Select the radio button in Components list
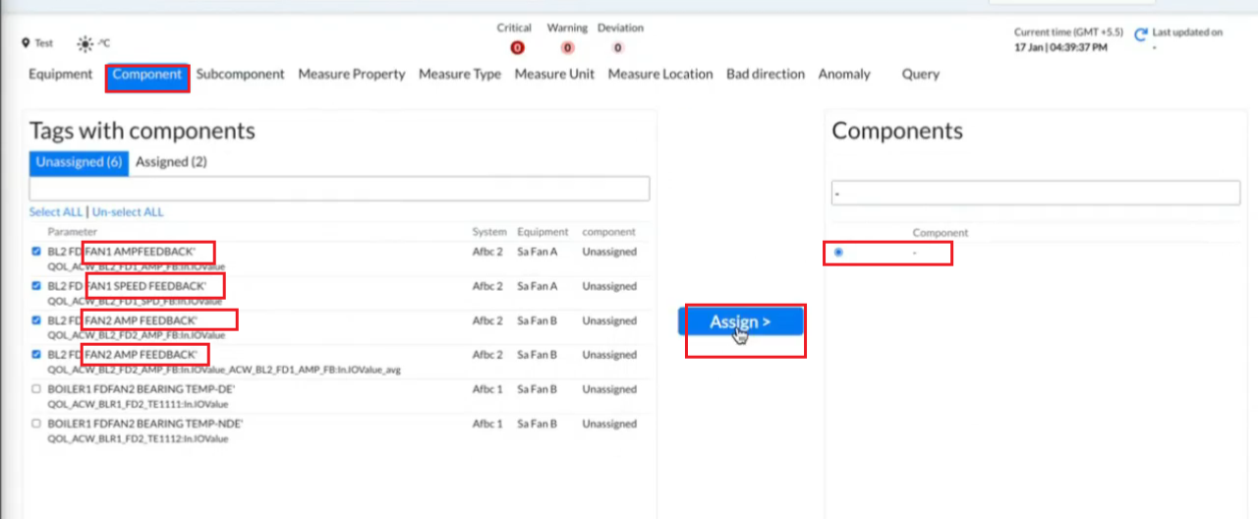This screenshot has width=1258, height=519. point(838,253)
